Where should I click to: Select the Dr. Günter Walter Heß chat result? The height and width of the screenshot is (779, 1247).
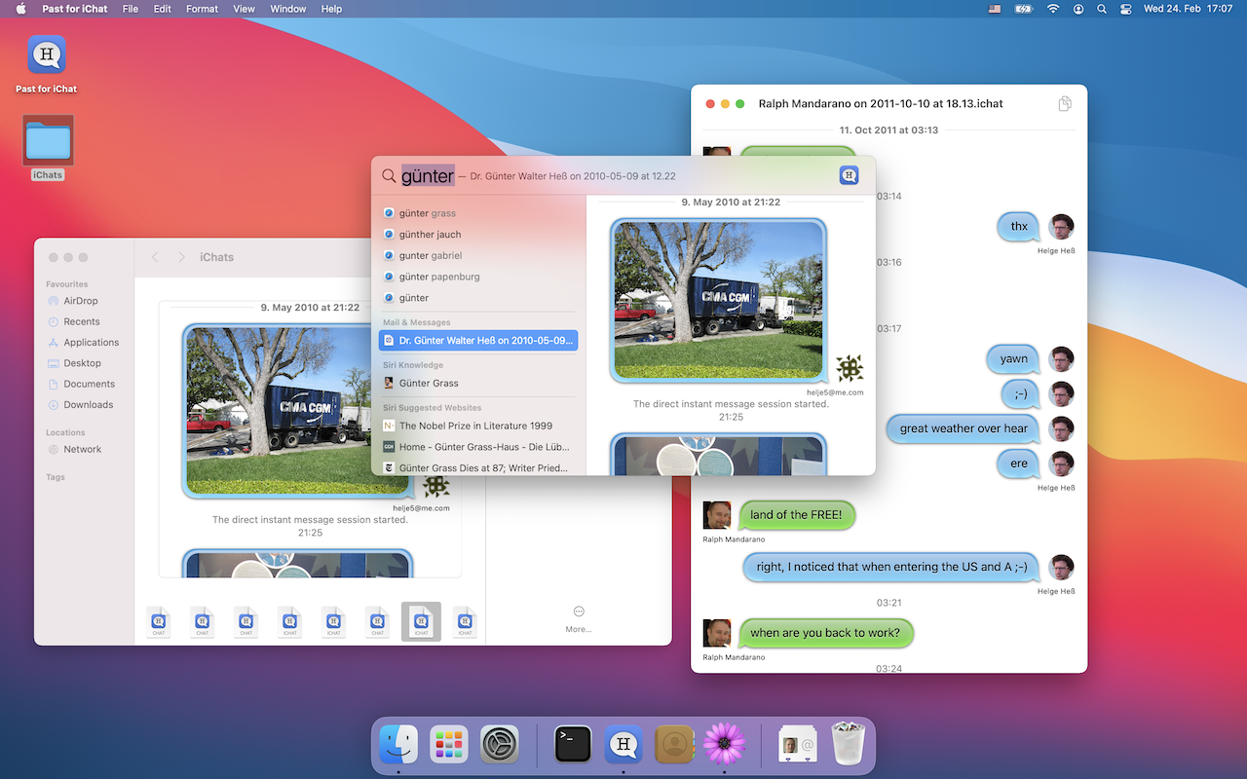point(477,341)
